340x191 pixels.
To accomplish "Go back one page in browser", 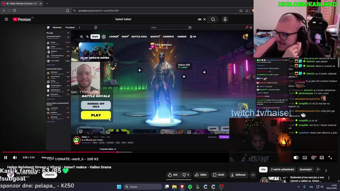I will pos(4,11).
